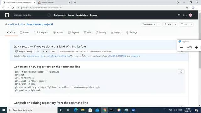Screen dimensions: 201x113
Task: Open File Explorer from the taskbar
Action: coord(83,110)
